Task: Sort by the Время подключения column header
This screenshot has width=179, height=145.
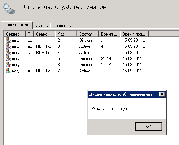Action: (134, 34)
